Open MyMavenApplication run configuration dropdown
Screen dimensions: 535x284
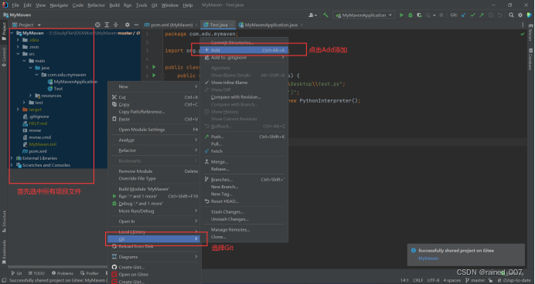click(363, 15)
